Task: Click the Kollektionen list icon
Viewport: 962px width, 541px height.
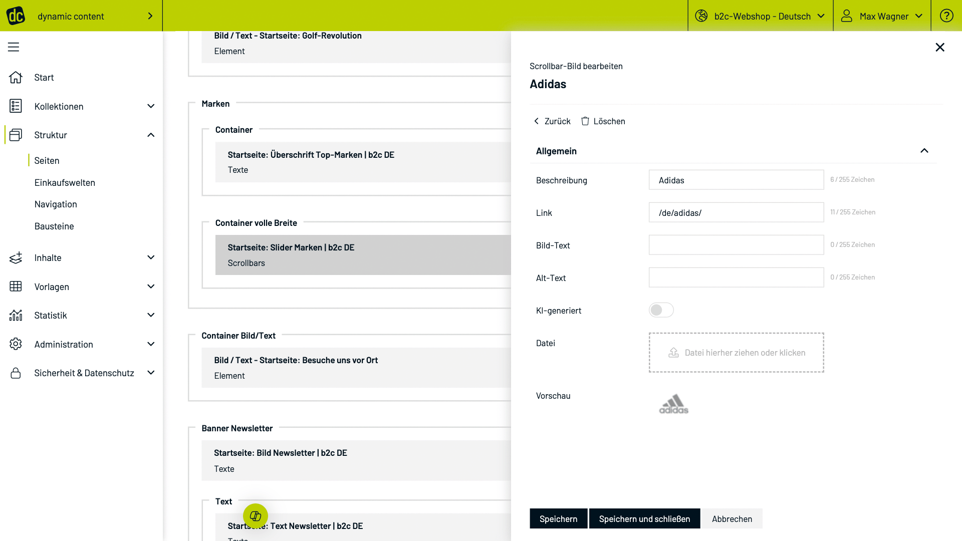Action: (x=16, y=106)
